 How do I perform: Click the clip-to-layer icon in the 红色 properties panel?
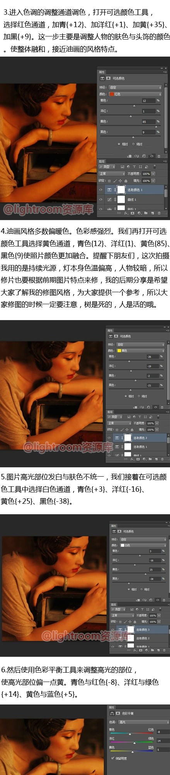point(129,156)
